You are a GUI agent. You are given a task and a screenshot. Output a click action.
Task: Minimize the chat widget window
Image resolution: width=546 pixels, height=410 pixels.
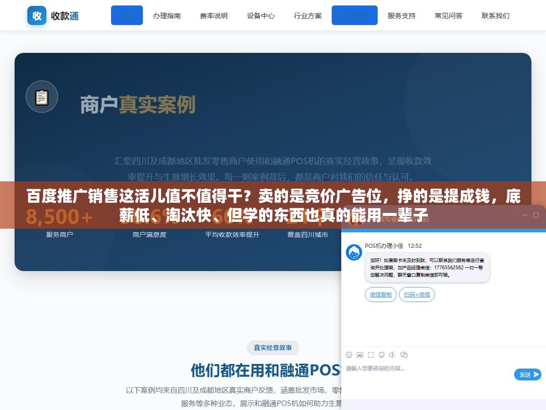(x=524, y=215)
